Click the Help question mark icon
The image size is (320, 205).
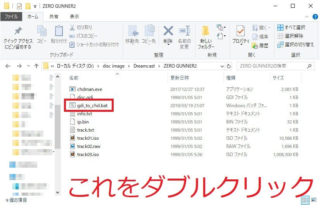[315, 17]
